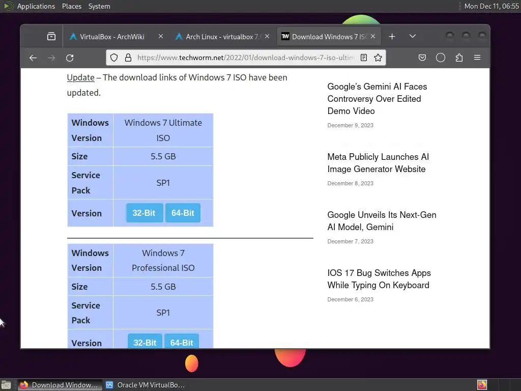521x391 pixels.
Task: Click the Windows 7 Ultimate ISO cell
Action: 163,130
